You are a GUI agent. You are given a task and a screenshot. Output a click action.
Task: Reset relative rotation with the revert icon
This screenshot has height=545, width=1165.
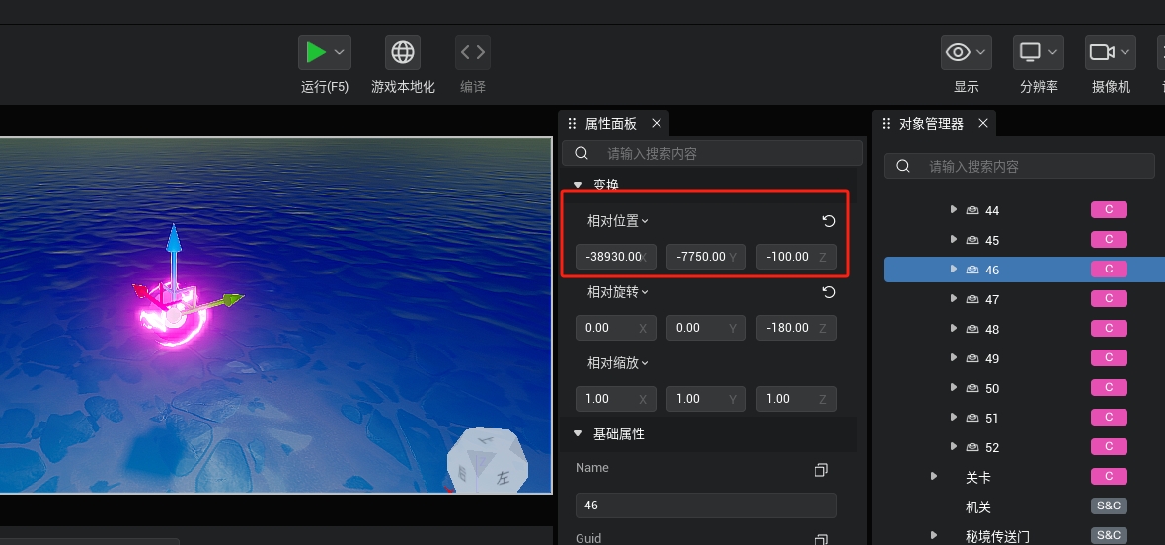829,292
